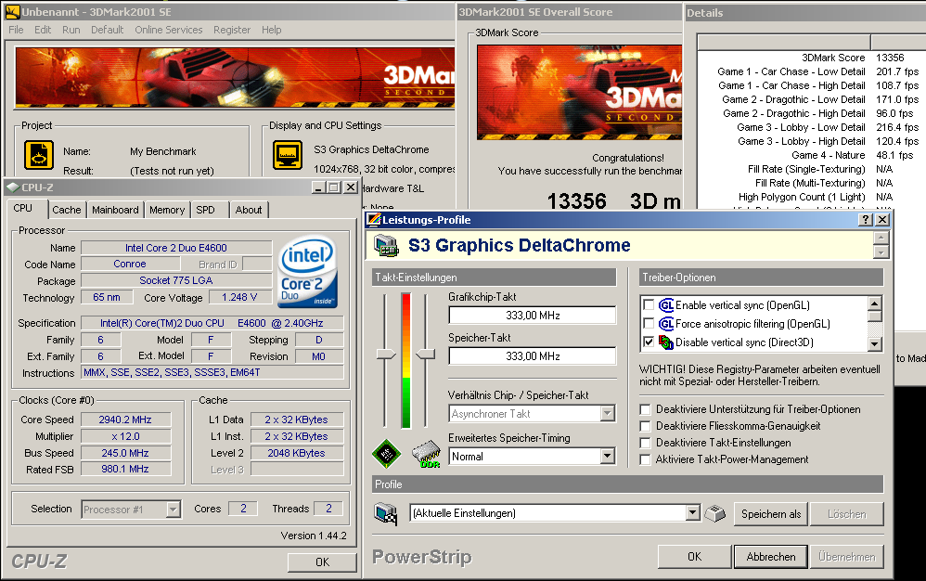The width and height of the screenshot is (926, 581).
Task: Click the 3DMark Score 13356 row in Details
Action: click(x=812, y=58)
